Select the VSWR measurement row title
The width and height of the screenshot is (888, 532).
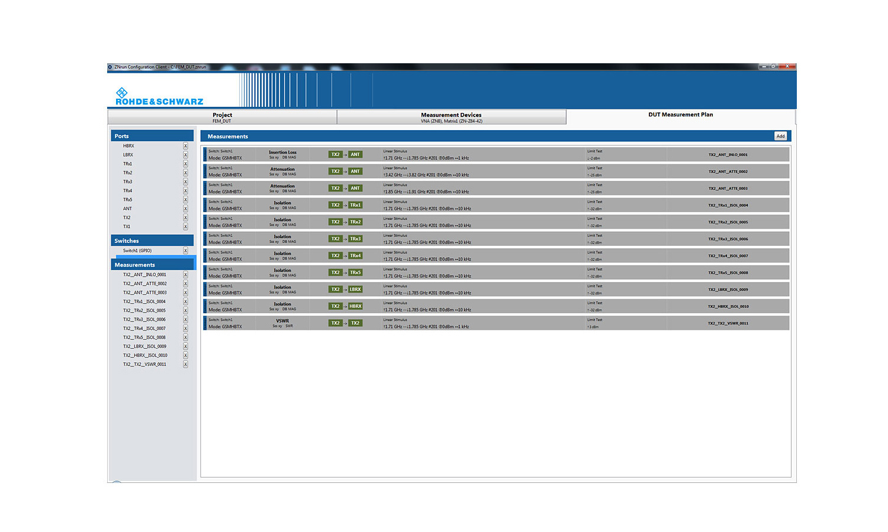tap(282, 321)
